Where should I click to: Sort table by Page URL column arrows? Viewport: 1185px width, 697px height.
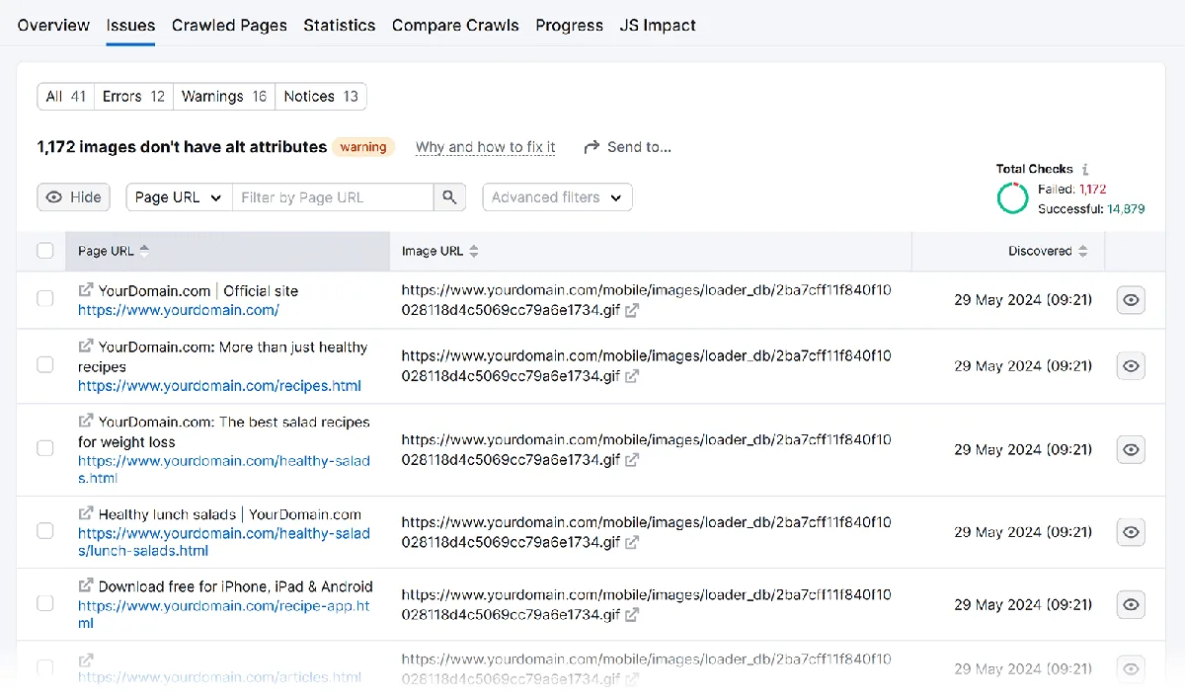pos(144,252)
